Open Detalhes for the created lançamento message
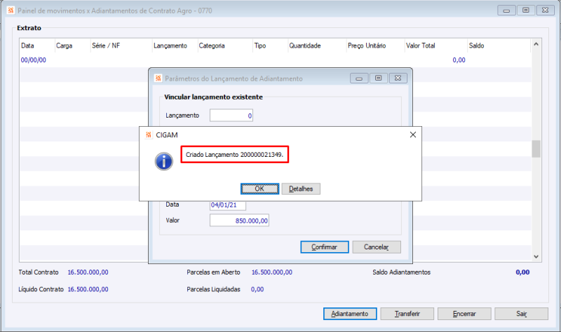 (x=301, y=188)
